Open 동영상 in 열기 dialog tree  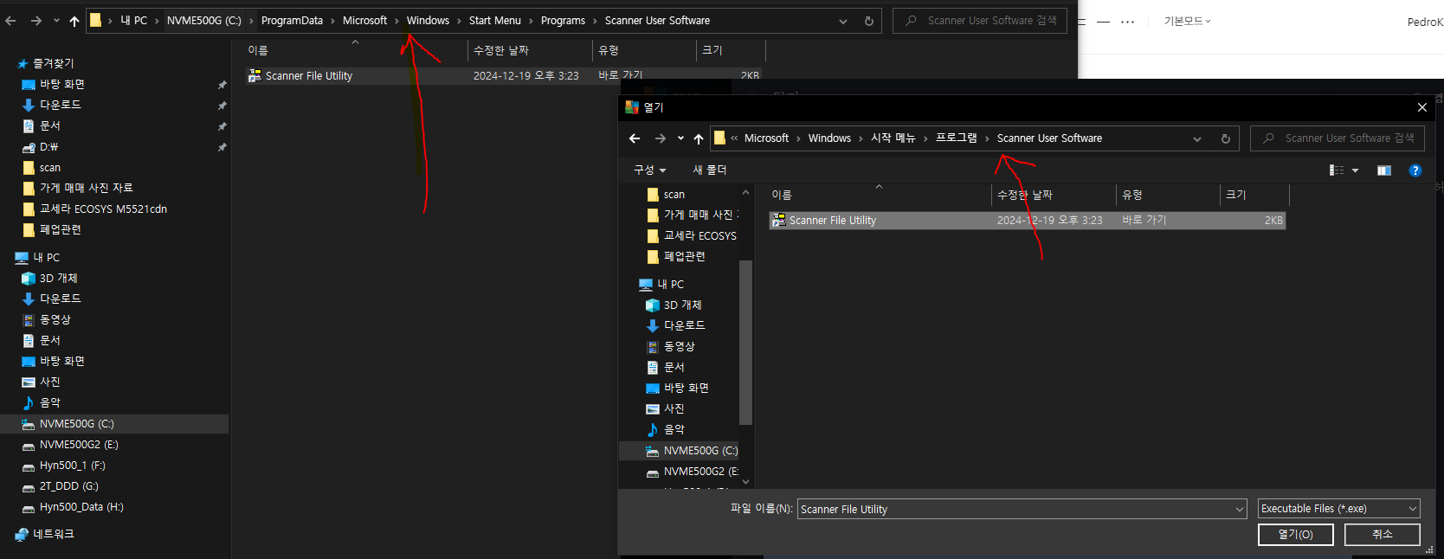pos(679,346)
